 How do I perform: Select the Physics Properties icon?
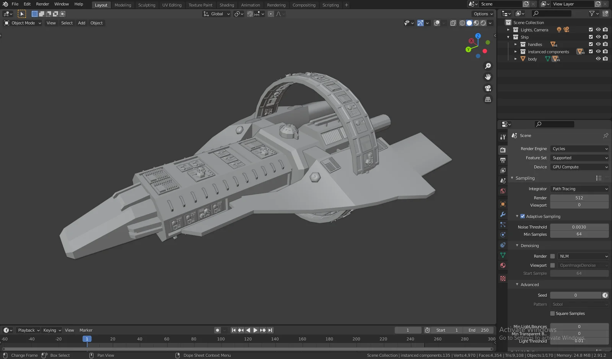[503, 234]
